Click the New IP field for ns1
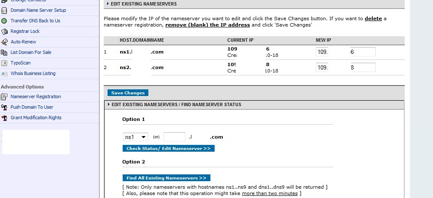 point(345,52)
